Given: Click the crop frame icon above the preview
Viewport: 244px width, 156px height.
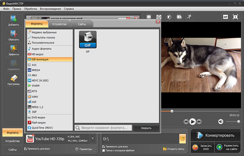Looking at the screenshot, I should point(149,17).
